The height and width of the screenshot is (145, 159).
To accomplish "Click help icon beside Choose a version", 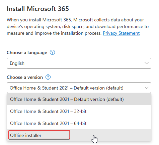I will point(48,77).
